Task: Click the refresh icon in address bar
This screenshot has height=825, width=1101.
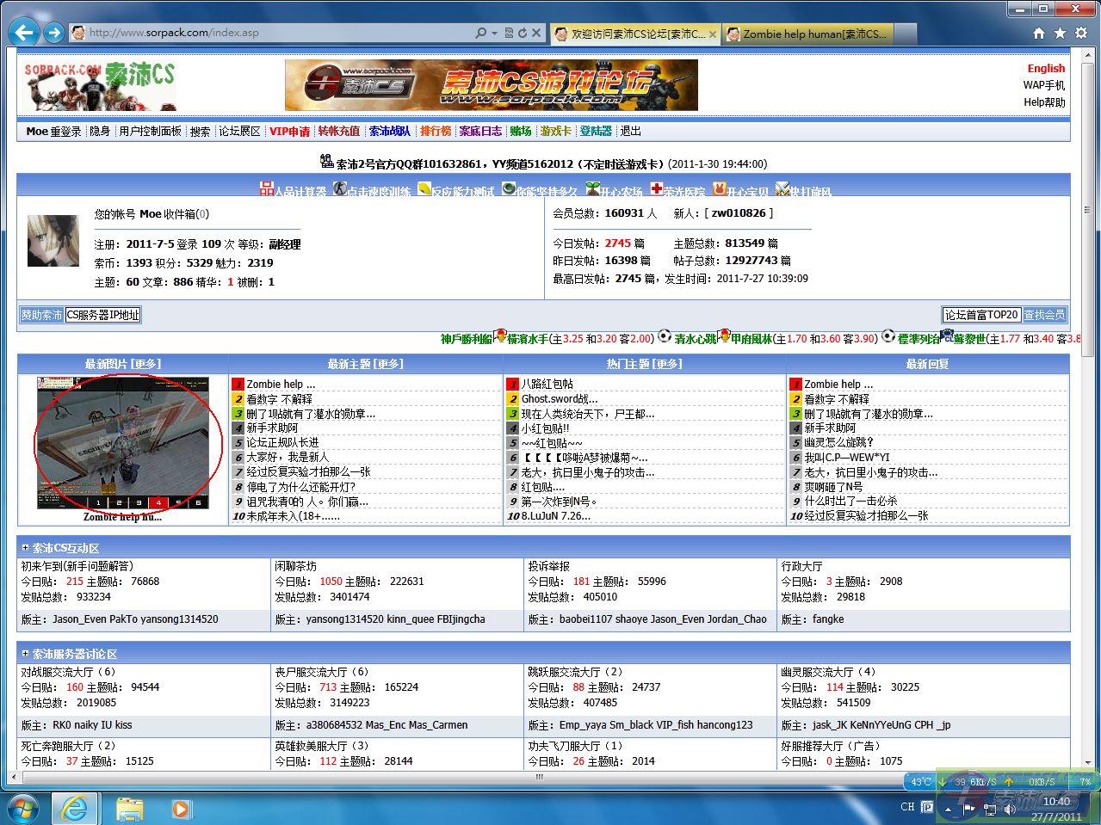Action: tap(522, 33)
